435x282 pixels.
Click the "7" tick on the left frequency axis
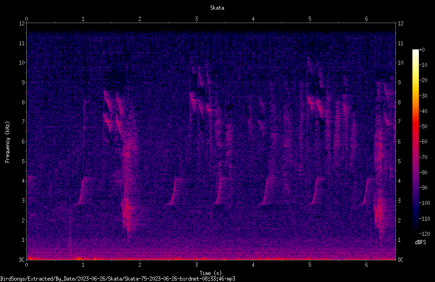pos(23,122)
